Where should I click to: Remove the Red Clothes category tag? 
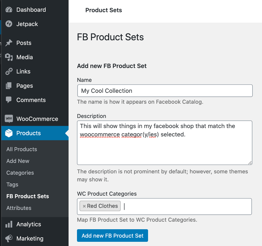pyautogui.click(x=85, y=206)
